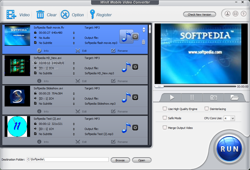This screenshot has height=170, width=250.
Task: Show Info for Softpedia flash movie.flv
Action: coord(43,51)
